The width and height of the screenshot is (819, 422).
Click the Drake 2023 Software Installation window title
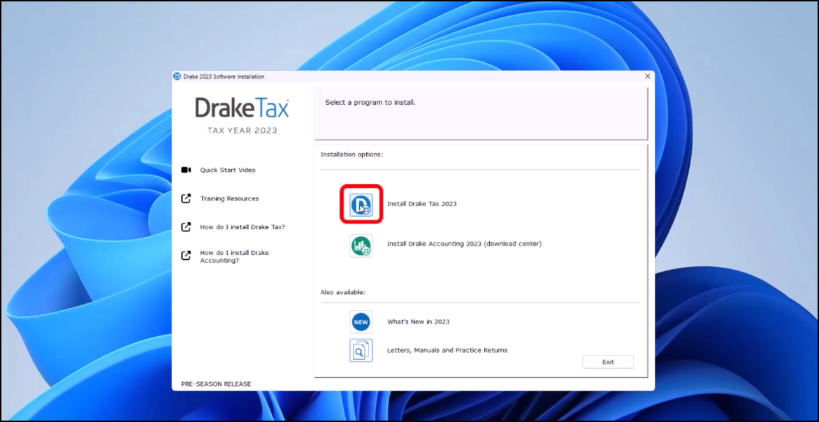coord(224,76)
